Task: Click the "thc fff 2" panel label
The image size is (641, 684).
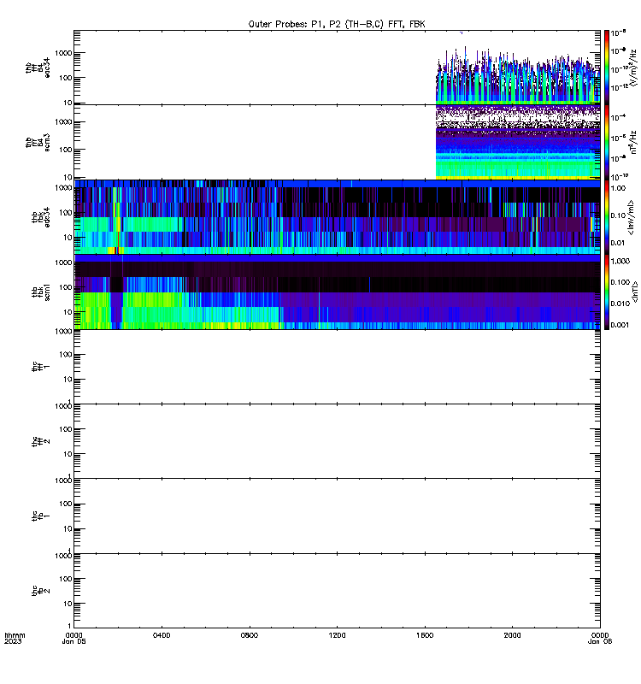Action: coord(40,441)
